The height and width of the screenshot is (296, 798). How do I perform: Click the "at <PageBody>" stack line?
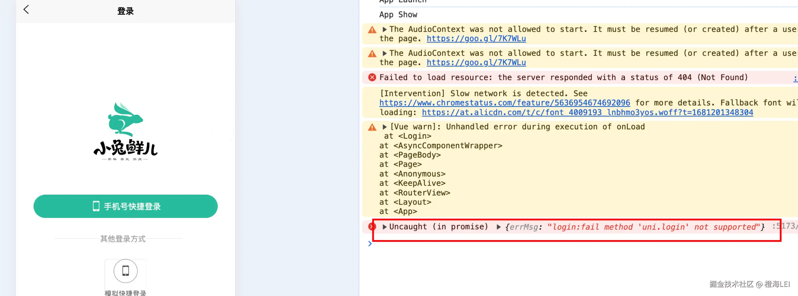pyautogui.click(x=410, y=155)
